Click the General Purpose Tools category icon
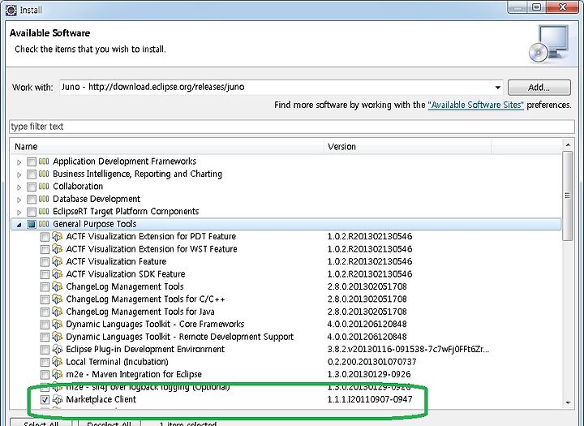Screen dimensions: 584x426 44,224
